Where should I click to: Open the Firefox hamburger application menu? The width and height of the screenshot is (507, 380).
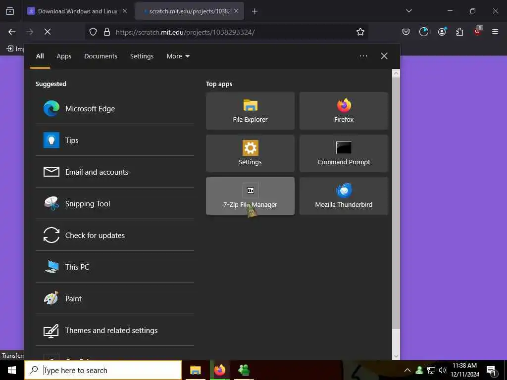click(495, 32)
